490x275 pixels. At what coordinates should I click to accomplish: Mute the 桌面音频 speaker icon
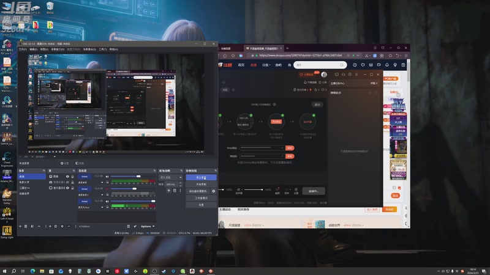(x=107, y=177)
